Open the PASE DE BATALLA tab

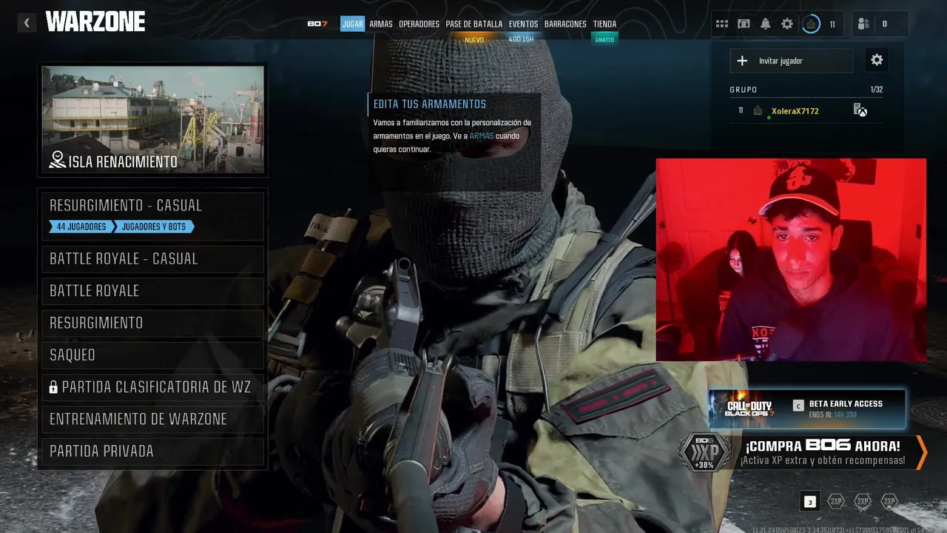tap(474, 24)
